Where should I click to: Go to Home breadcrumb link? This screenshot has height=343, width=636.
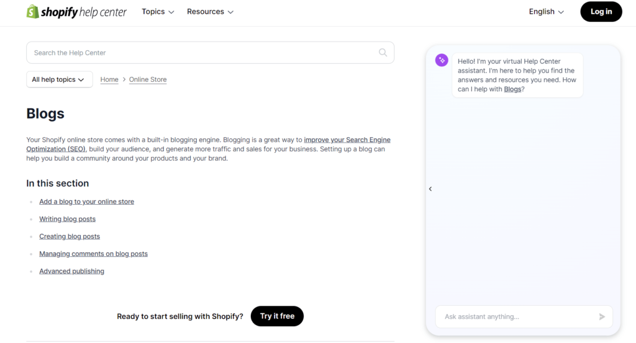pyautogui.click(x=109, y=79)
